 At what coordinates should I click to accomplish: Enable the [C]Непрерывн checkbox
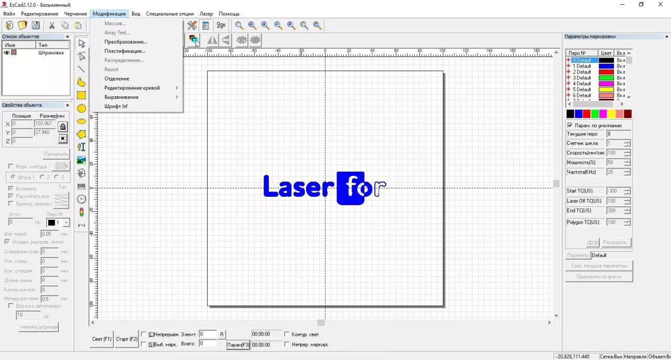[144, 334]
